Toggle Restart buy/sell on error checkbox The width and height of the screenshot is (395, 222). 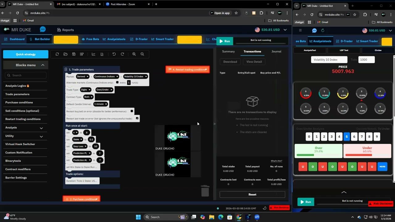(132, 111)
